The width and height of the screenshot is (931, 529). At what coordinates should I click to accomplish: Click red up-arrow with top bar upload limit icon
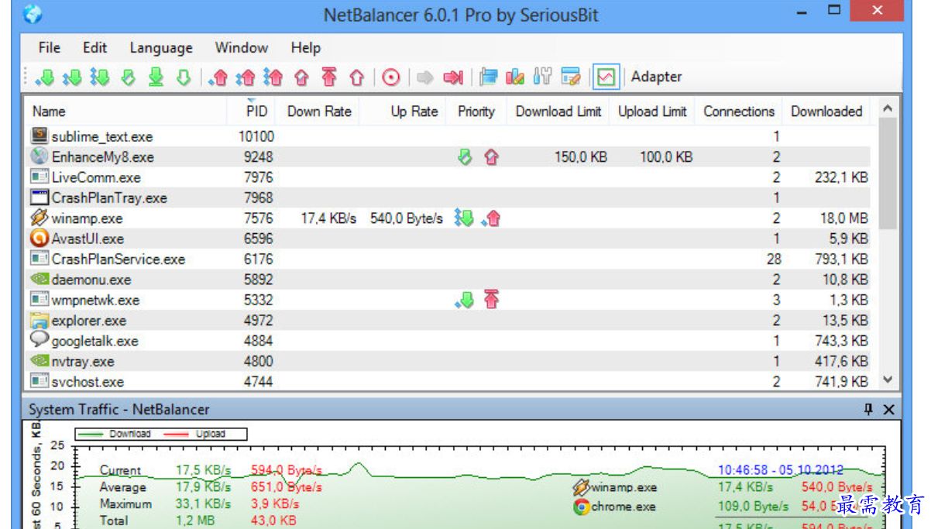(x=329, y=77)
